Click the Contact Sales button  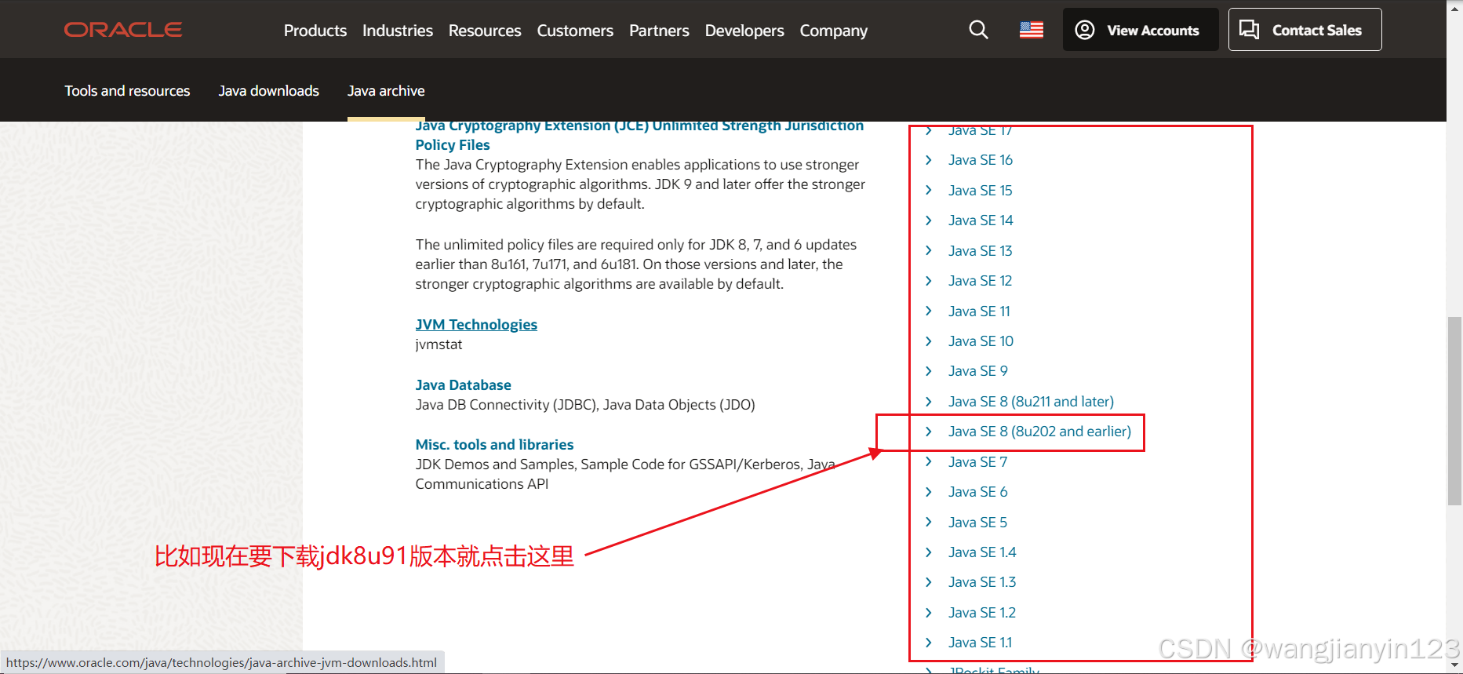point(1305,30)
